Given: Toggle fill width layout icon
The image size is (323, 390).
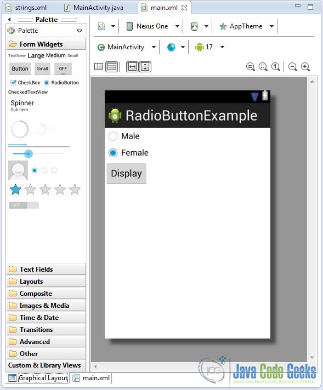Looking at the screenshot, I should point(132,67).
